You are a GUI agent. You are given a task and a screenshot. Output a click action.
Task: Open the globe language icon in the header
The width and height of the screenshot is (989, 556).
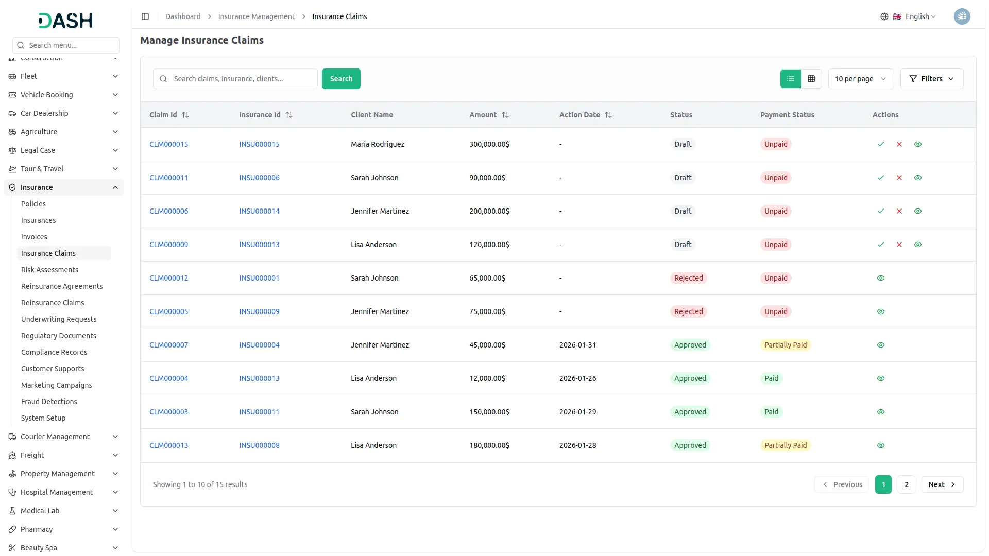click(x=884, y=16)
